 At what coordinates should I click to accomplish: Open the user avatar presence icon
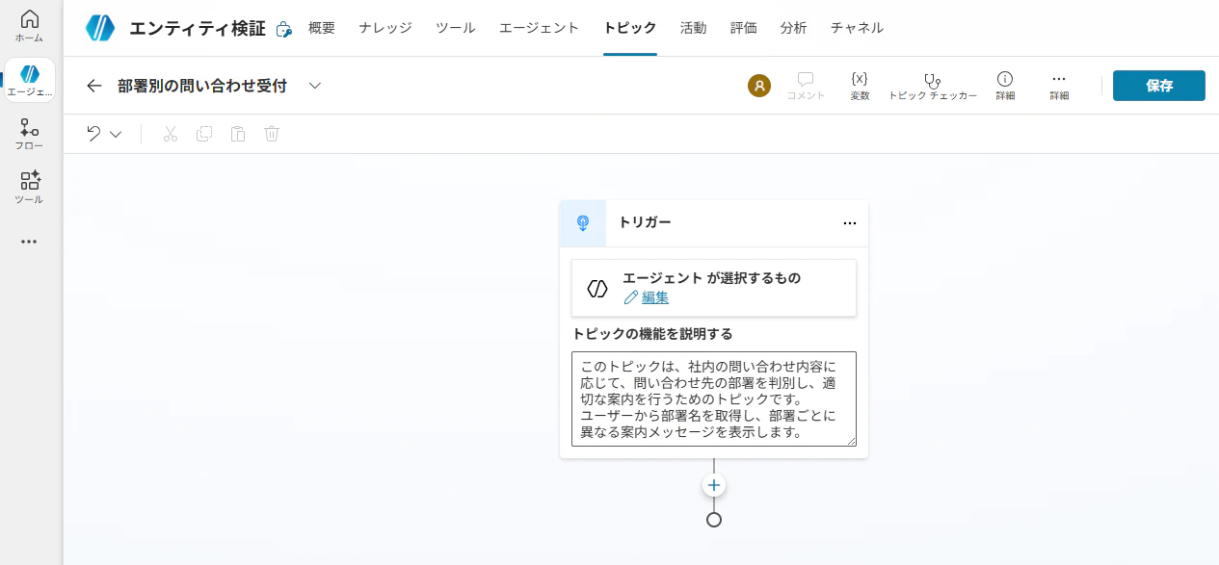[759, 86]
